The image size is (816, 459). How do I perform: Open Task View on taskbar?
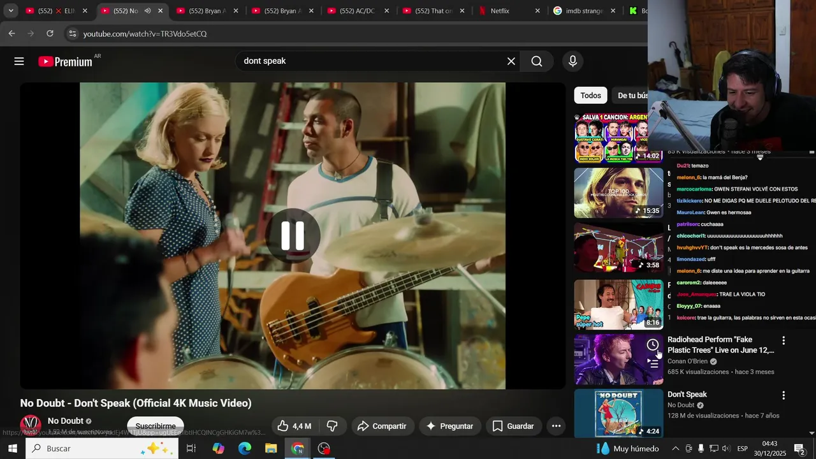[191, 449]
